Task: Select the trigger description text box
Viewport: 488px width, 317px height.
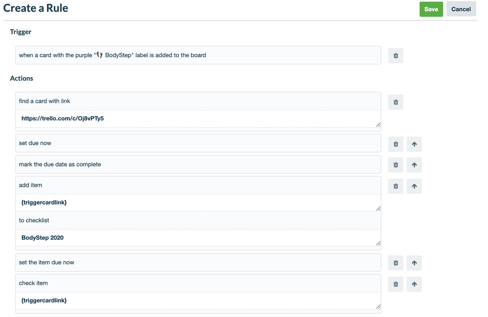Action: tap(195, 55)
